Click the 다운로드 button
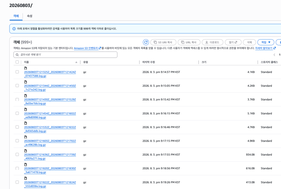This screenshot has width=281, height=189. point(213,42)
